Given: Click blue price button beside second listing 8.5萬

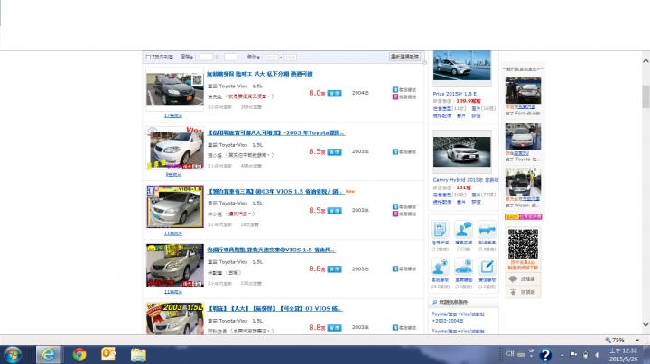Looking at the screenshot, I should coord(335,152).
